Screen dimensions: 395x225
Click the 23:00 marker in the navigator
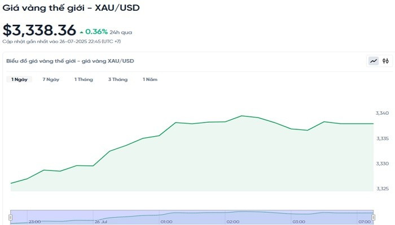click(35, 222)
